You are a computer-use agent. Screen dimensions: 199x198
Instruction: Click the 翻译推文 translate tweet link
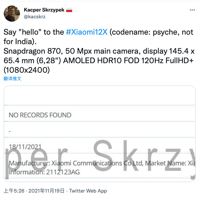12,78
